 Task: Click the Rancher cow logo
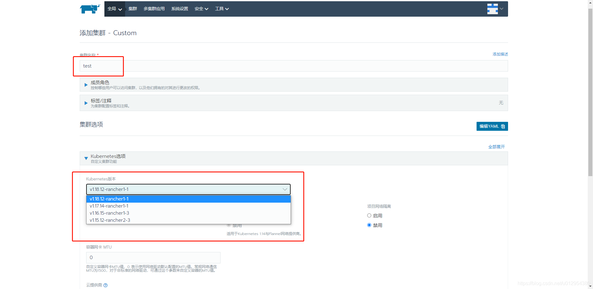point(90,9)
